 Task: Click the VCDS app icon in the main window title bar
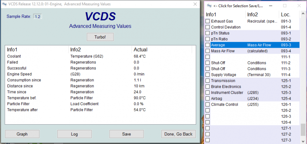click(x=5, y=4)
